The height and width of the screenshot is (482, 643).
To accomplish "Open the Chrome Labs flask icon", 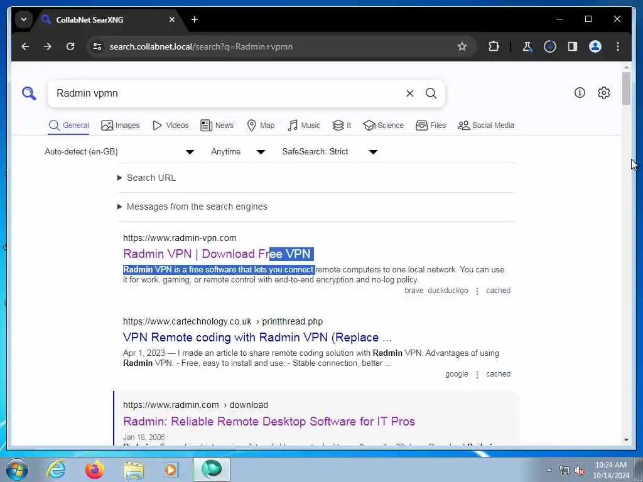I will tap(527, 46).
